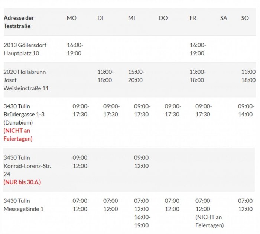Select the MO column header
Viewport: 260px width, 234px height.
pos(71,18)
